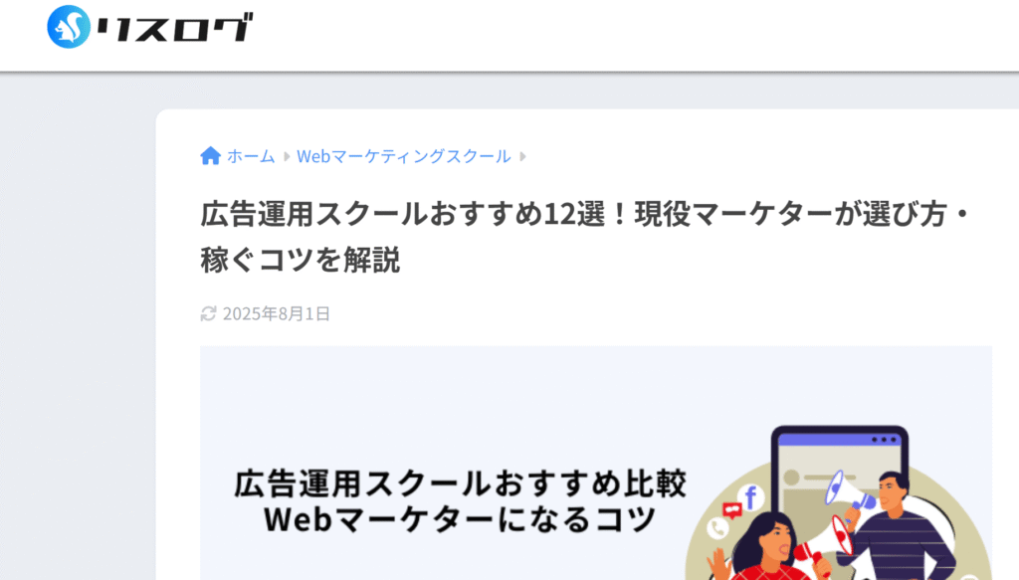Open the リスログ site title text
The height and width of the screenshot is (580, 1019).
(174, 28)
